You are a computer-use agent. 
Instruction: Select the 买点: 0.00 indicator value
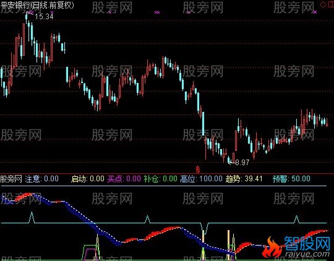(124, 179)
